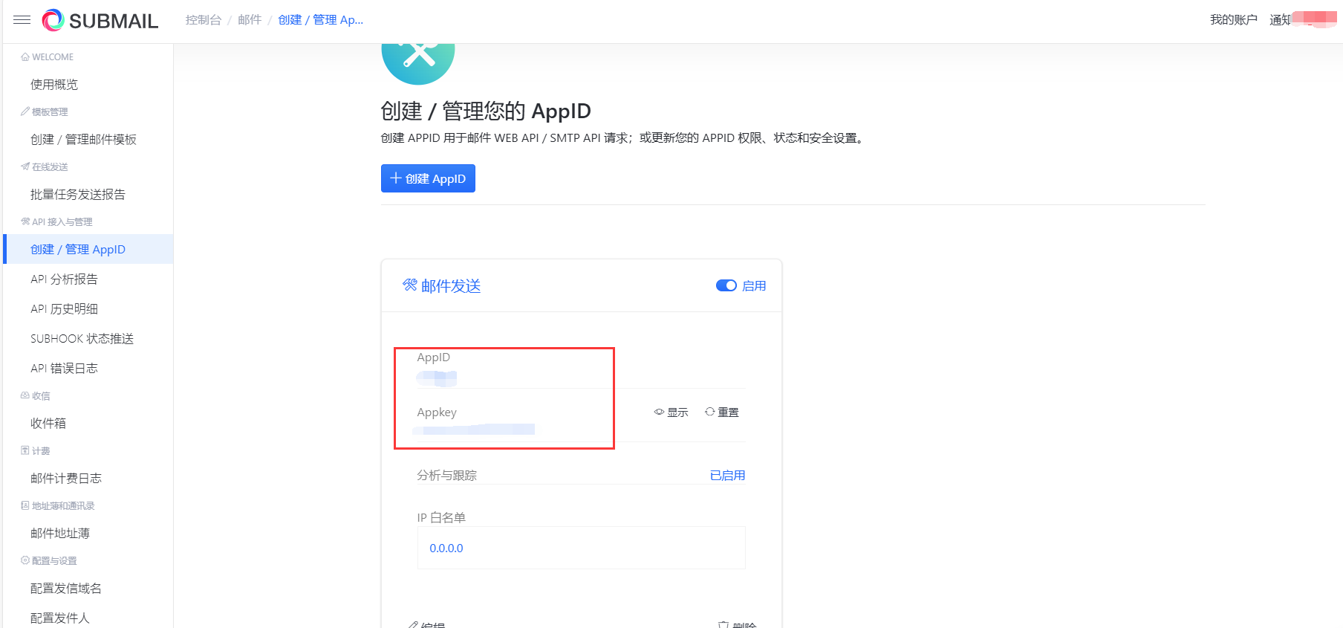
Task: Open 邮件 breadcrumb link
Action: [x=250, y=20]
